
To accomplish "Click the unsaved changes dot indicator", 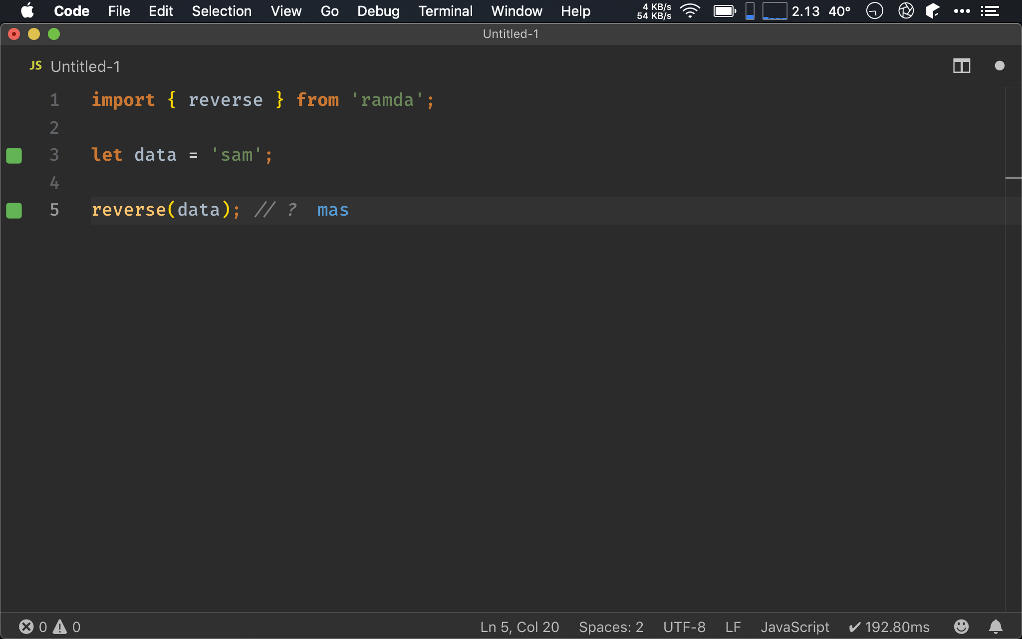I will coord(999,66).
